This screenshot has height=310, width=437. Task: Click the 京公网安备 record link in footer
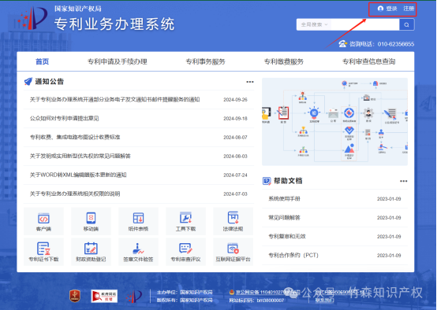264,293
